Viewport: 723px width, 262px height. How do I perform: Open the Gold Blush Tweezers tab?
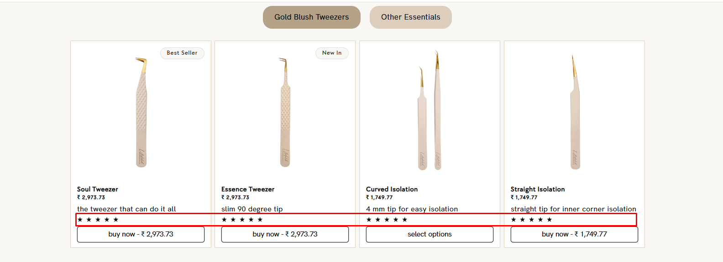(311, 17)
